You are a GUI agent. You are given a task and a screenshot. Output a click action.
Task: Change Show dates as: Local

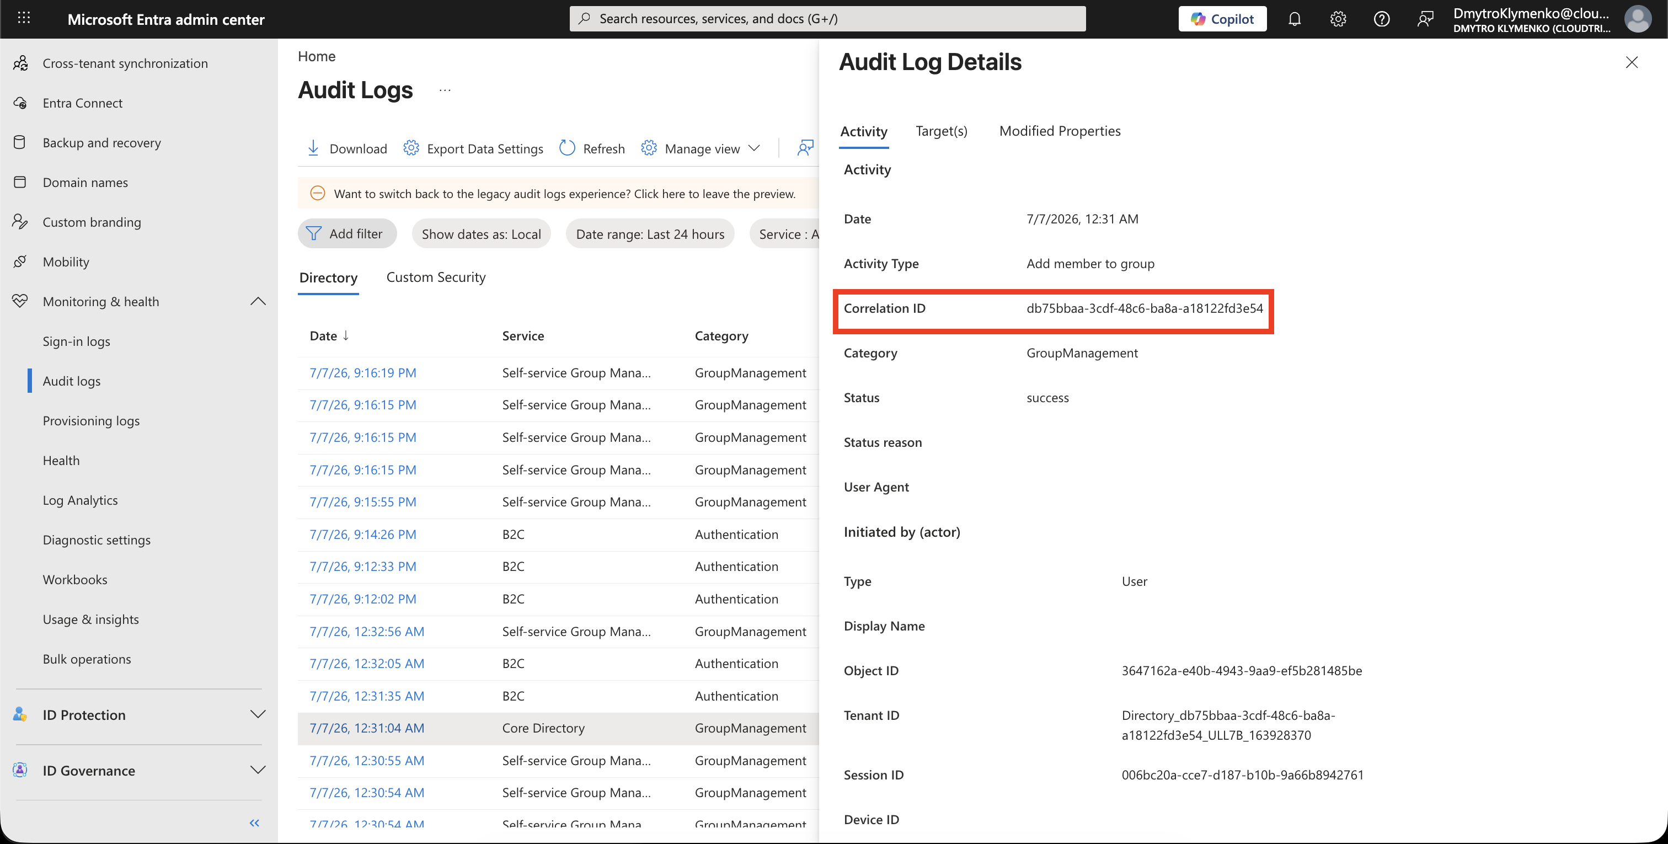click(x=481, y=233)
